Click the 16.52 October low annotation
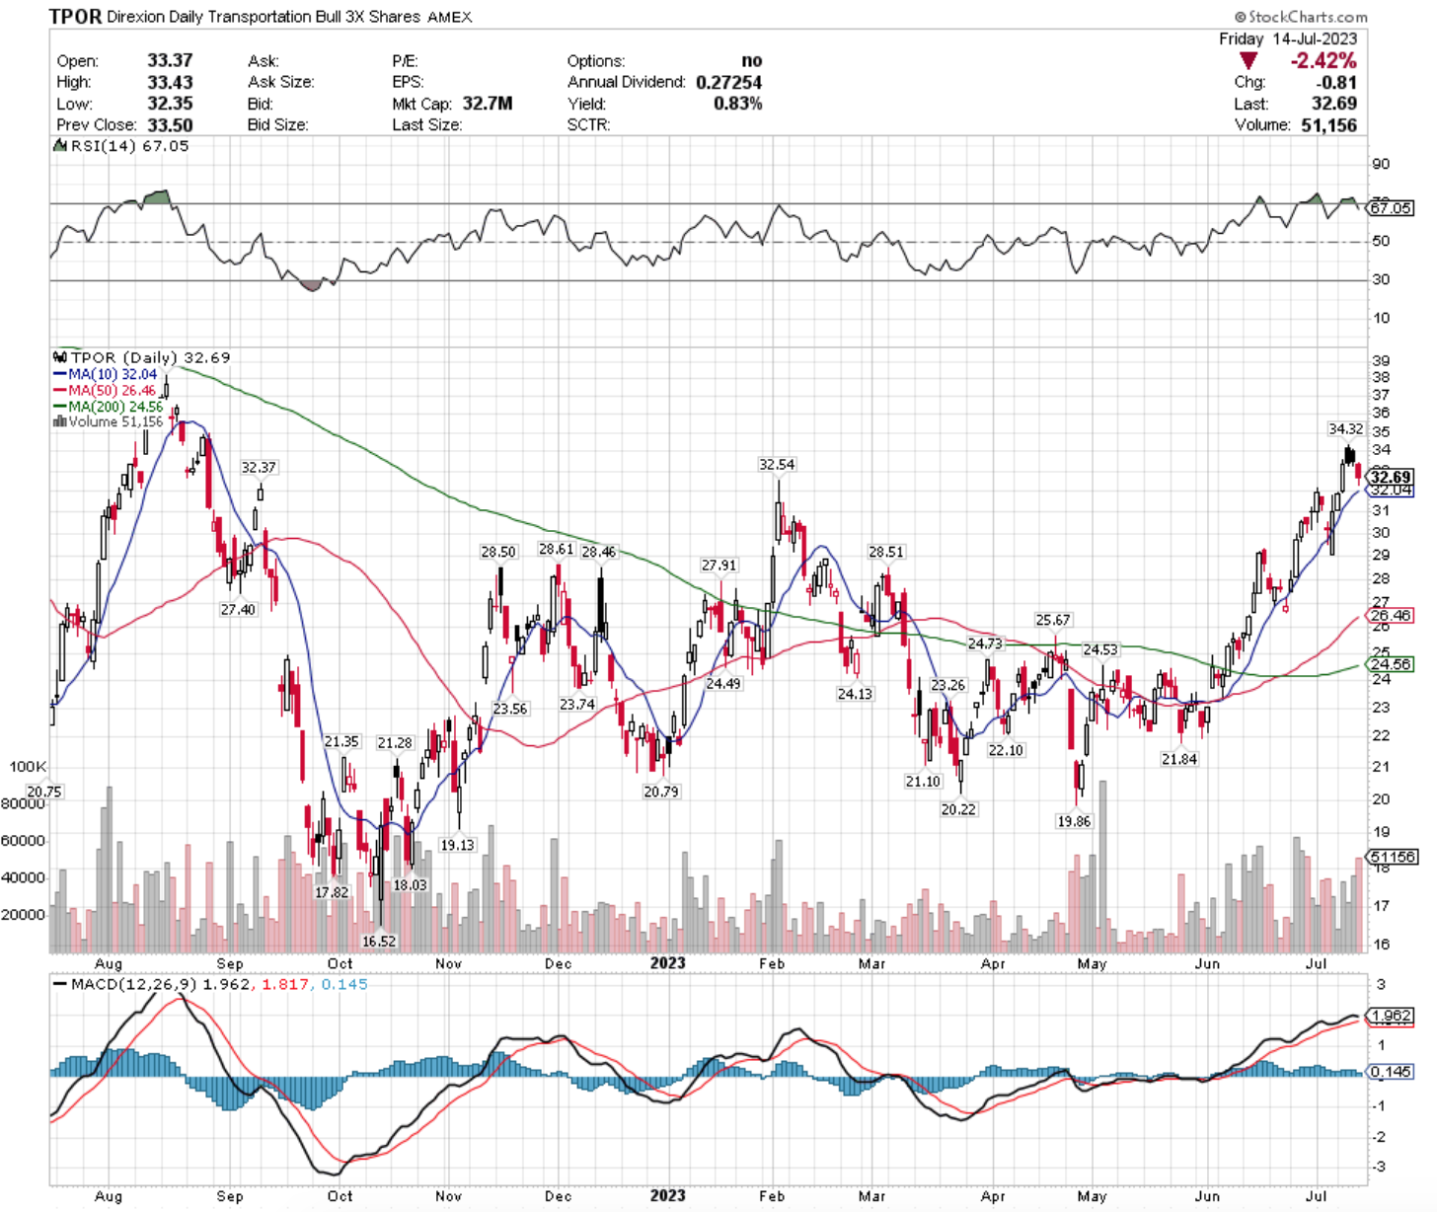This screenshot has height=1212, width=1437. [379, 942]
